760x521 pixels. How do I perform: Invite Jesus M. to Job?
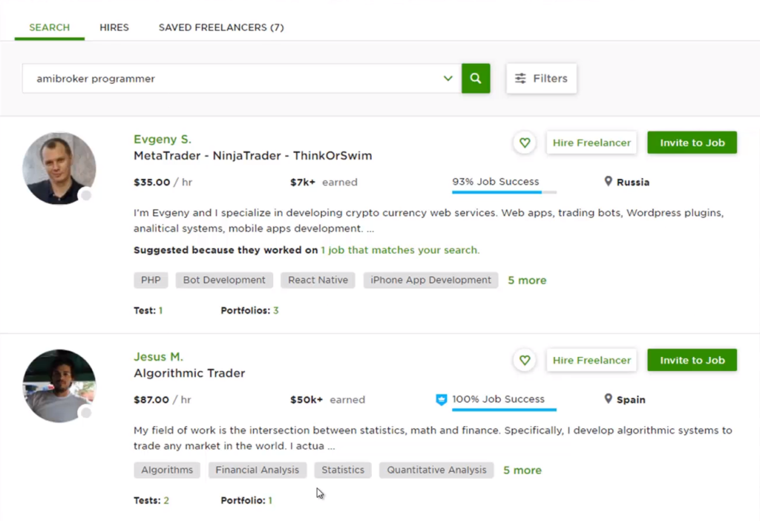point(692,361)
